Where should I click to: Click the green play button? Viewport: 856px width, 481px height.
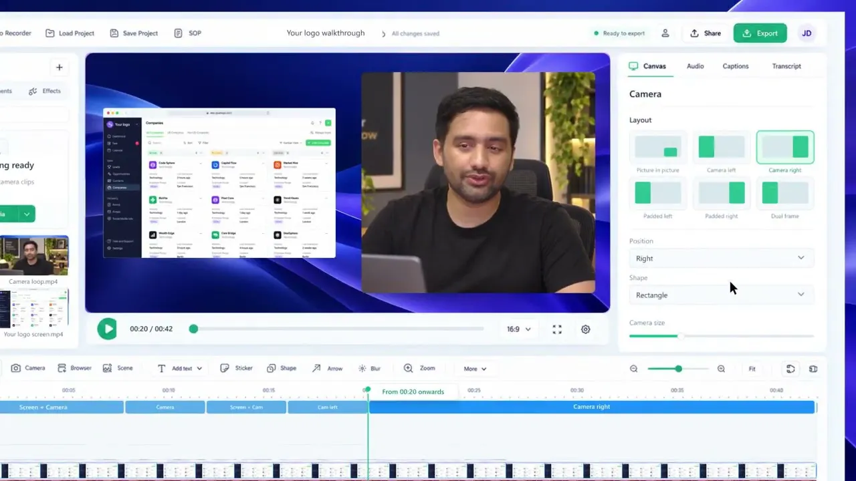[x=107, y=329]
